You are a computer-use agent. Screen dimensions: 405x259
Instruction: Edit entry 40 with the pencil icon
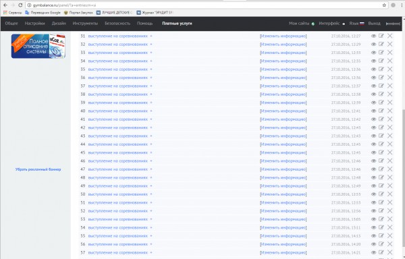tap(381, 111)
